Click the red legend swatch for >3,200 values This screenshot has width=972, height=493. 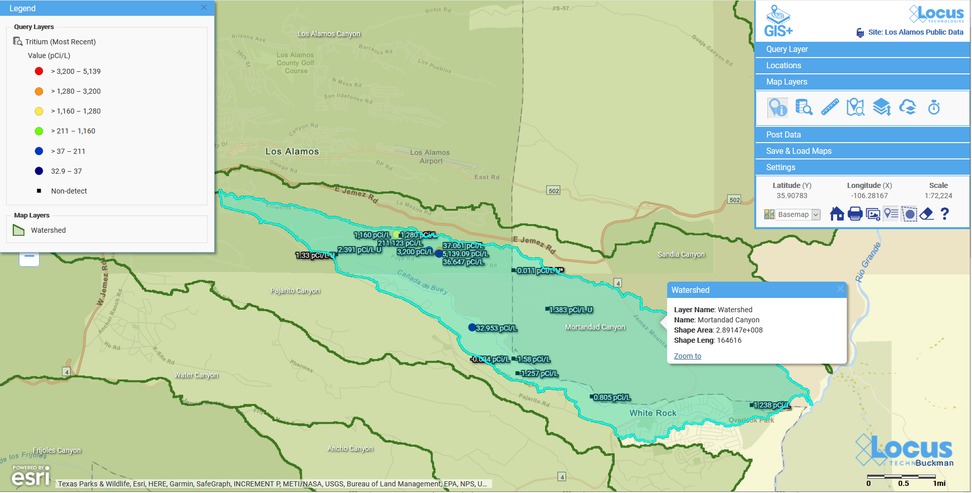(39, 71)
